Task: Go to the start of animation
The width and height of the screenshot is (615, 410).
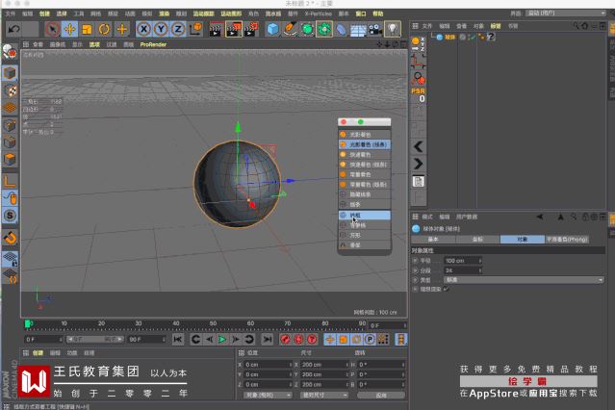Action: 178,340
